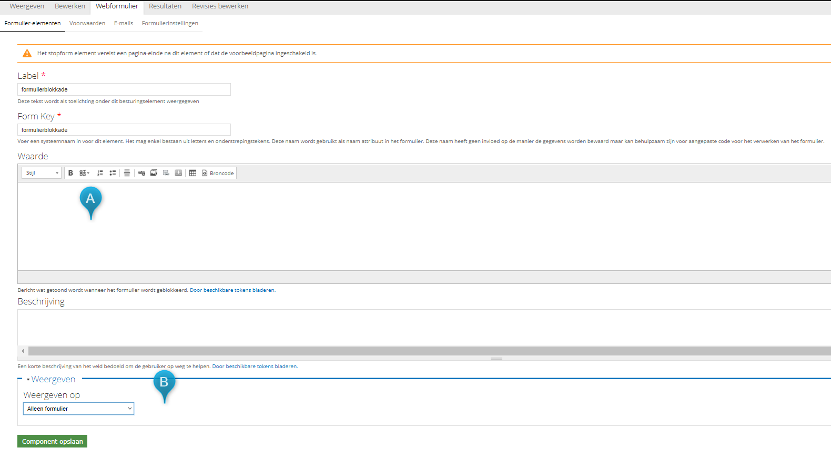Open the Weergeven op dropdown

click(x=78, y=409)
